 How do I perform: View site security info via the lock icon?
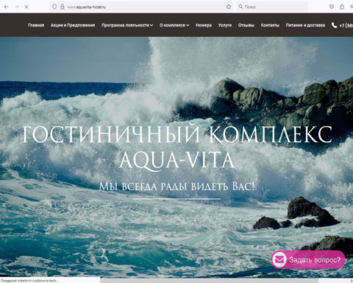tap(63, 7)
